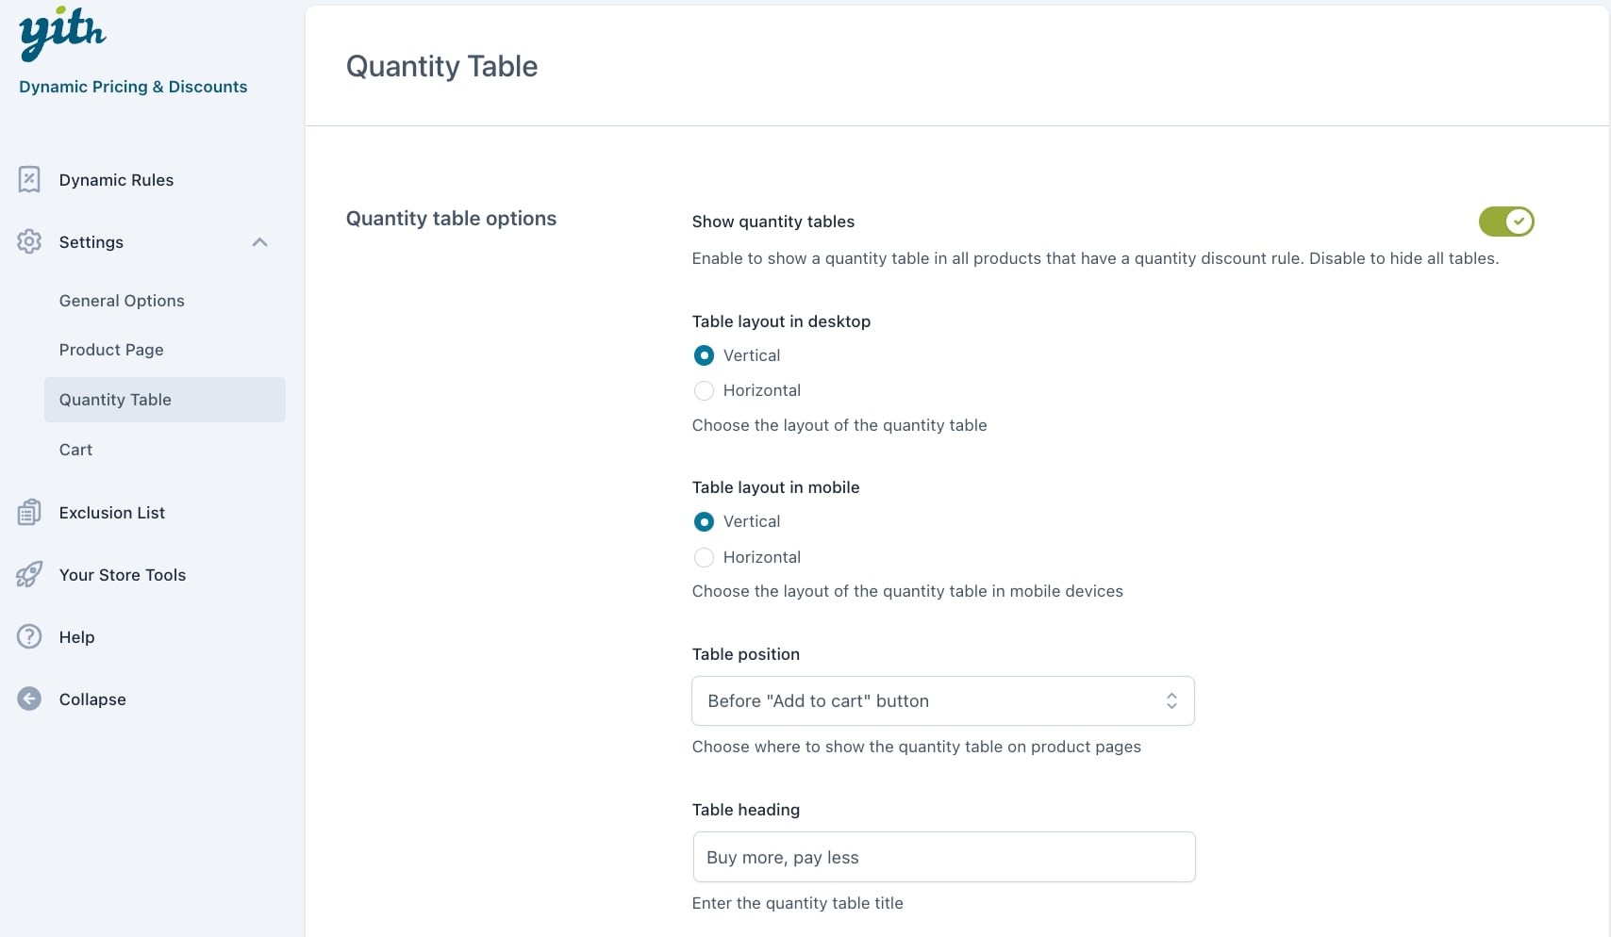Select Horizontal for desktop table layout
The height and width of the screenshot is (937, 1611).
[704, 390]
